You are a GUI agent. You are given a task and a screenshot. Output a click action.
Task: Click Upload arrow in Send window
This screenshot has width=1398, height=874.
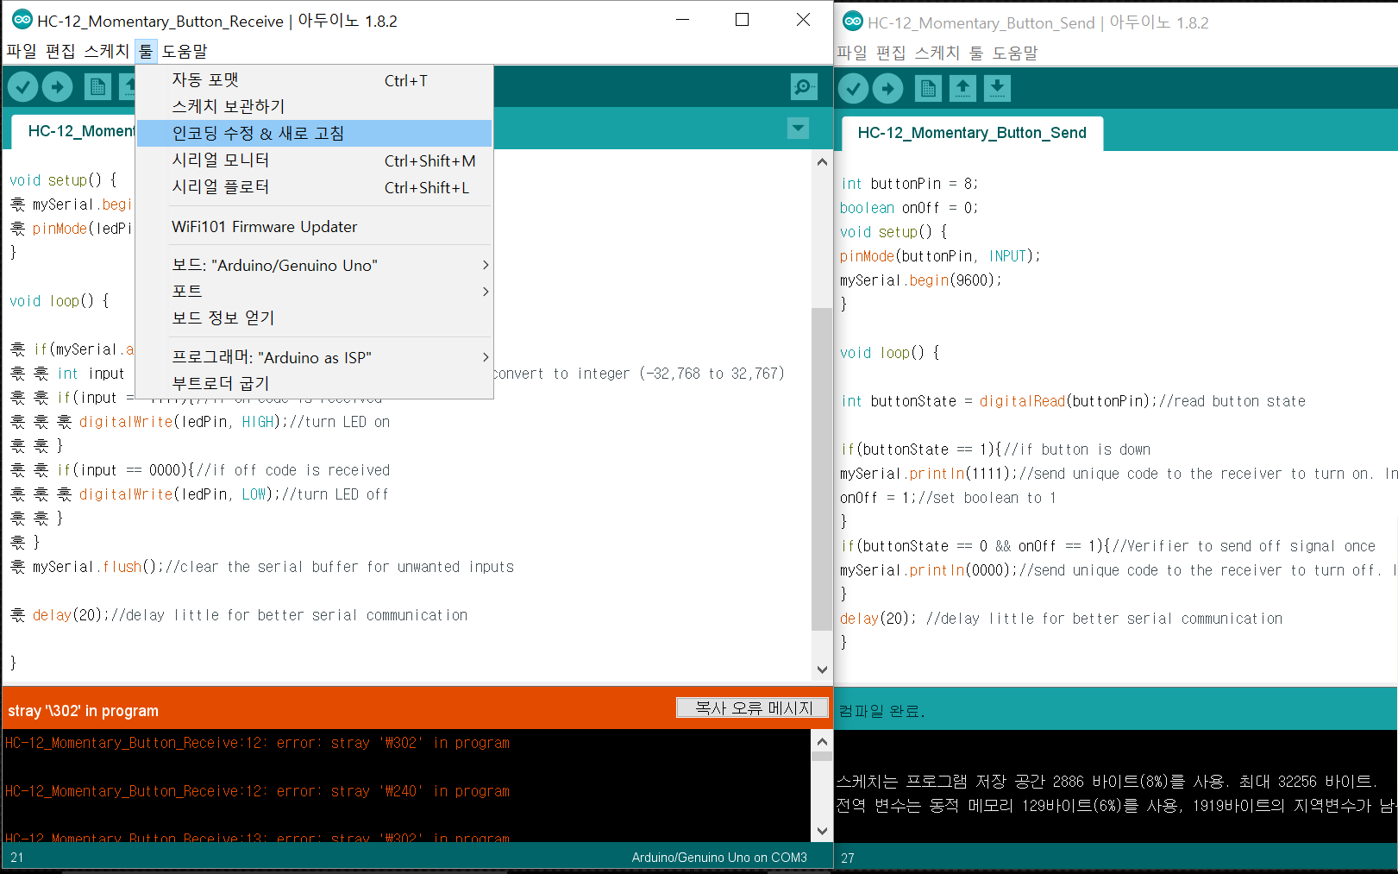(887, 88)
